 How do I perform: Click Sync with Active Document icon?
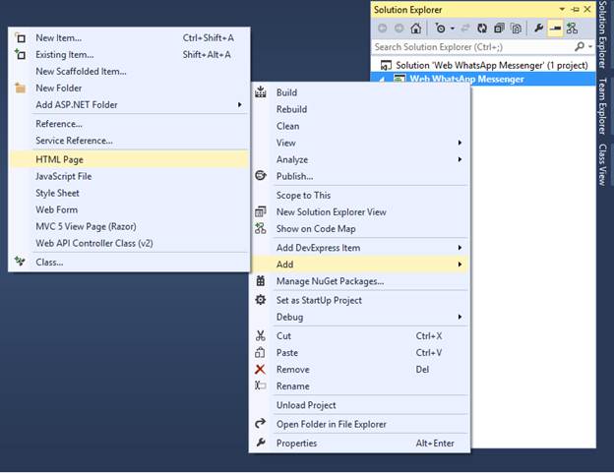465,29
